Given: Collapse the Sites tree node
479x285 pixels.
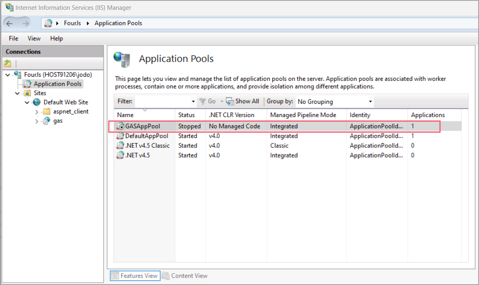Looking at the screenshot, I should (18, 93).
